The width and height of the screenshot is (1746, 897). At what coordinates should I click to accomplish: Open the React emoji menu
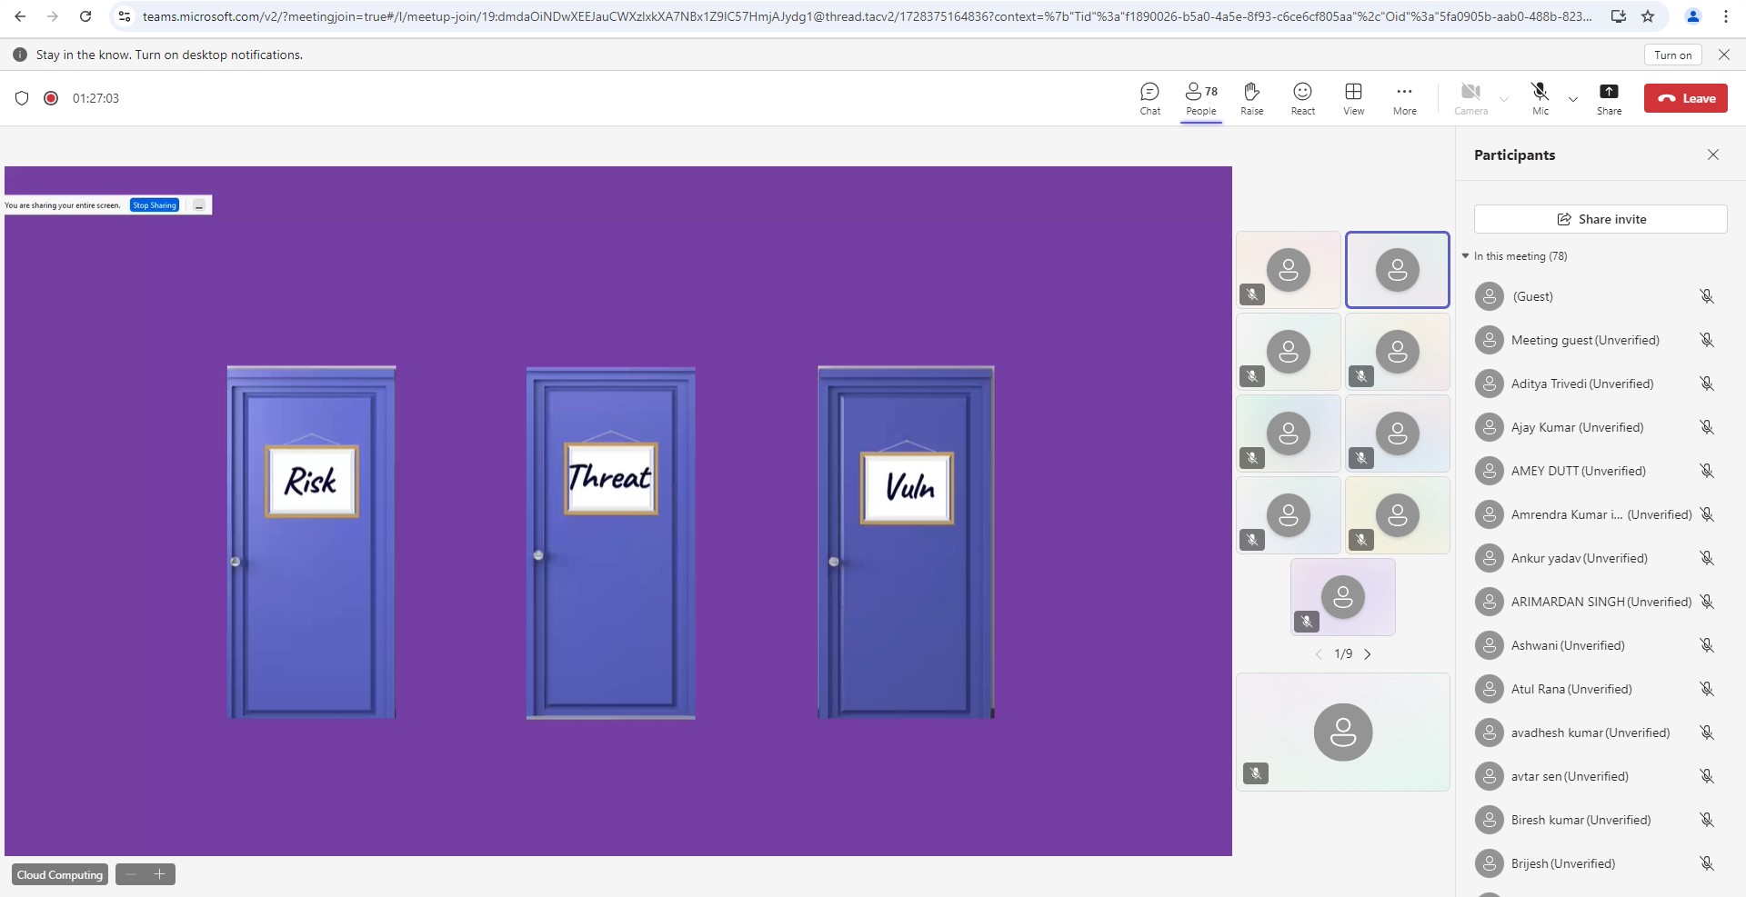click(1302, 98)
